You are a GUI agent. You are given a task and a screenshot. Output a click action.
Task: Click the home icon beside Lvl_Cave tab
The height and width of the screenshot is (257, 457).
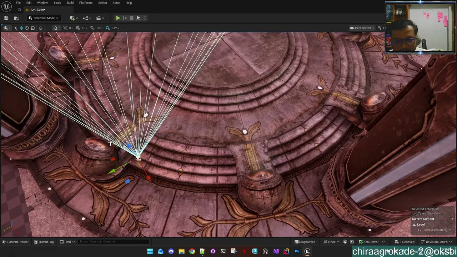pyautogui.click(x=19, y=10)
